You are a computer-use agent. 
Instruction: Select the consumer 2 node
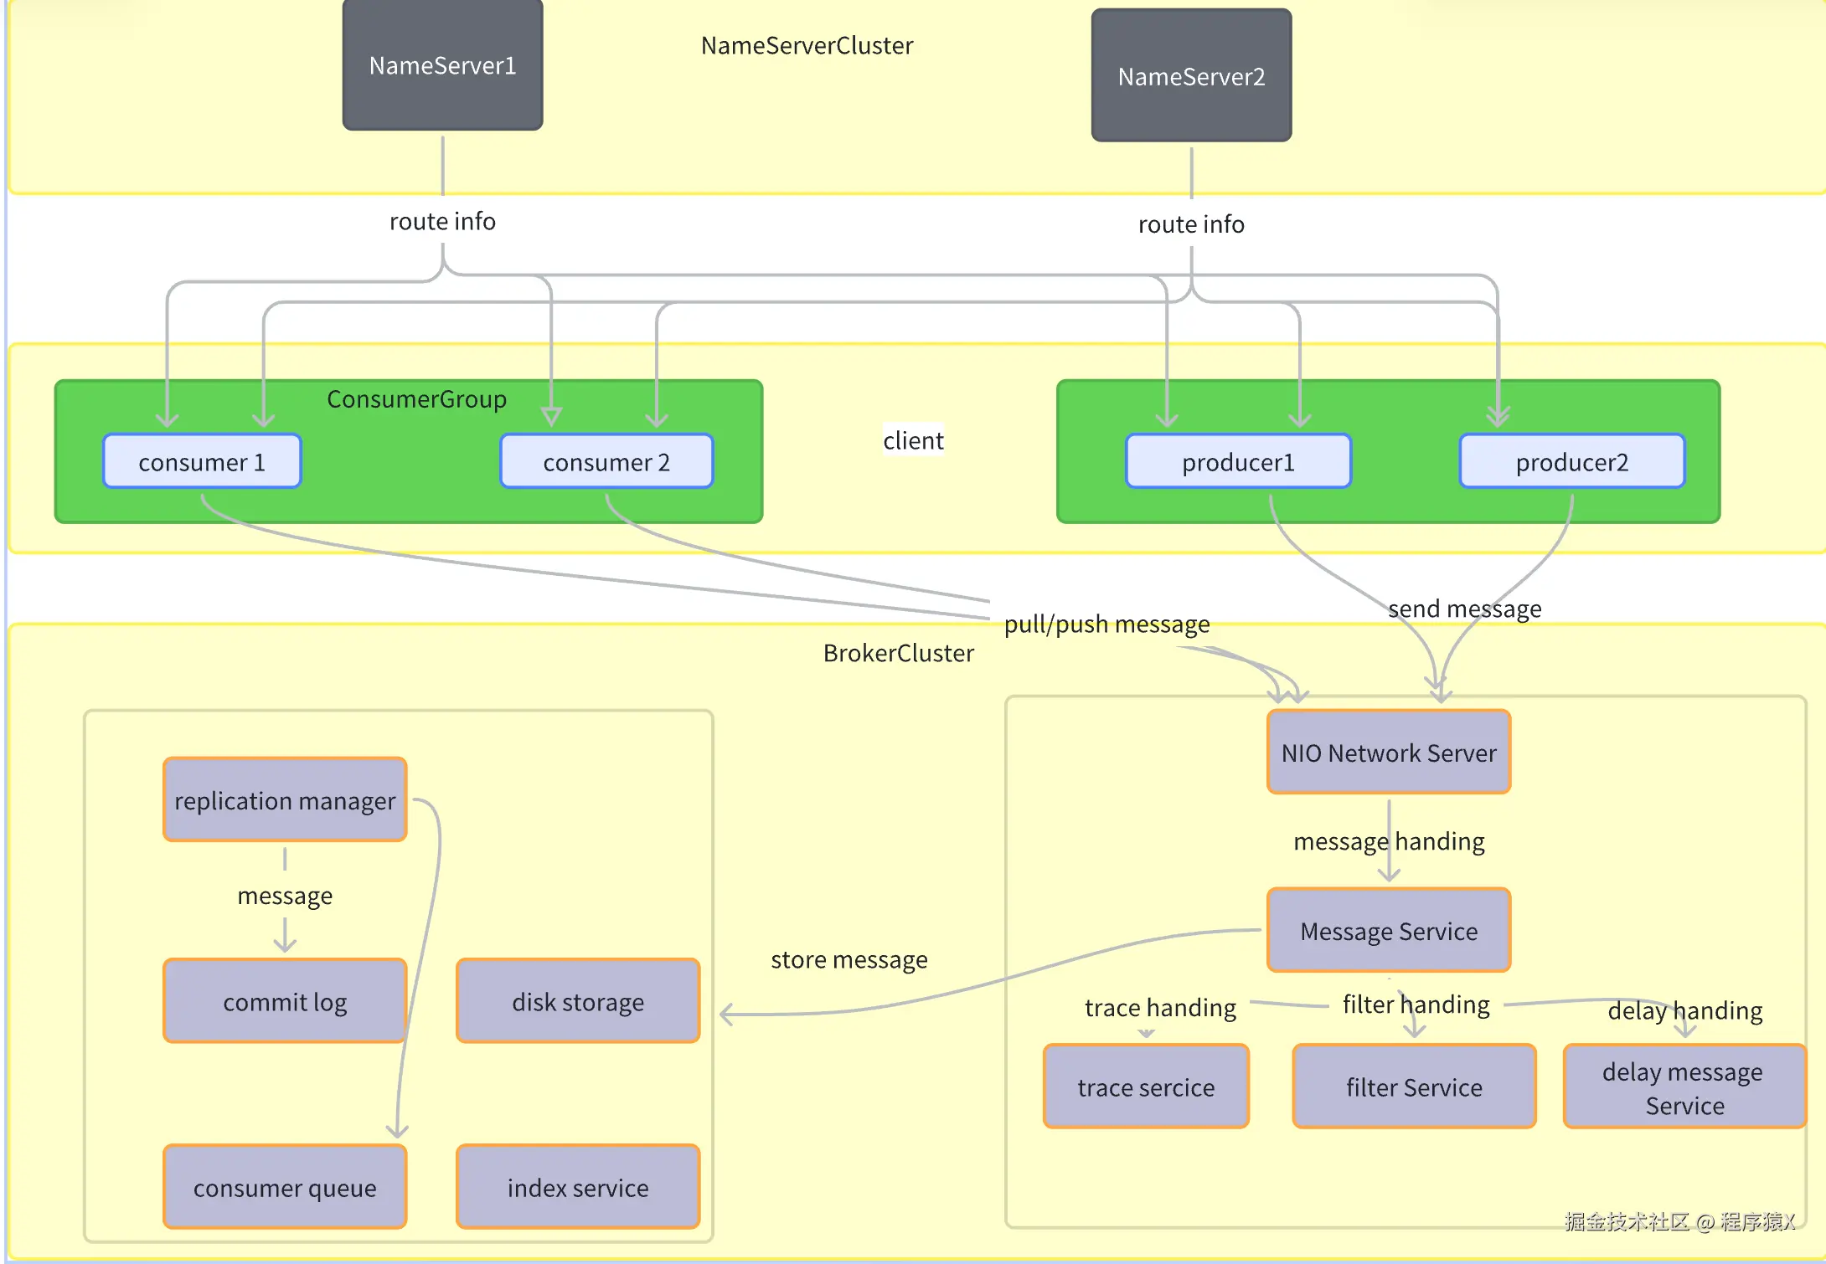(x=606, y=461)
